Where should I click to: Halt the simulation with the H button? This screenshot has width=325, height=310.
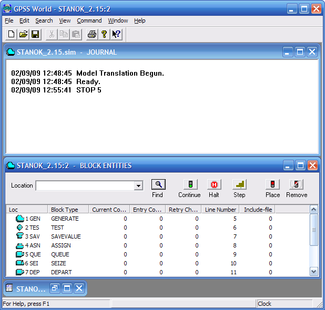(x=214, y=184)
